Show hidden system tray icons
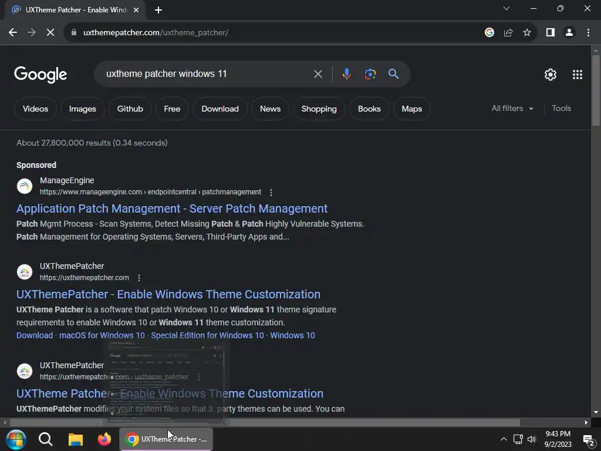 tap(504, 439)
